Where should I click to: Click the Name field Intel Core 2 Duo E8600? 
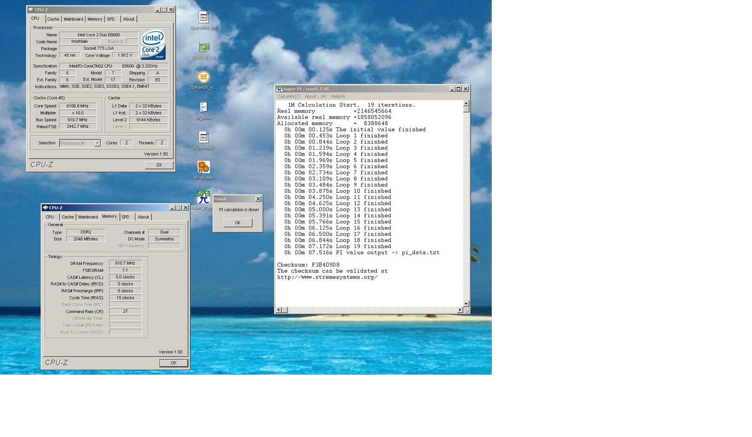99,35
